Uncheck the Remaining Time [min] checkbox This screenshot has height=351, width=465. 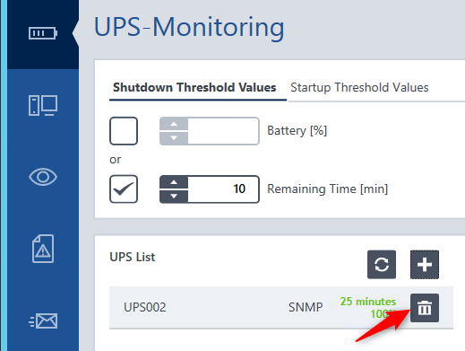124,189
